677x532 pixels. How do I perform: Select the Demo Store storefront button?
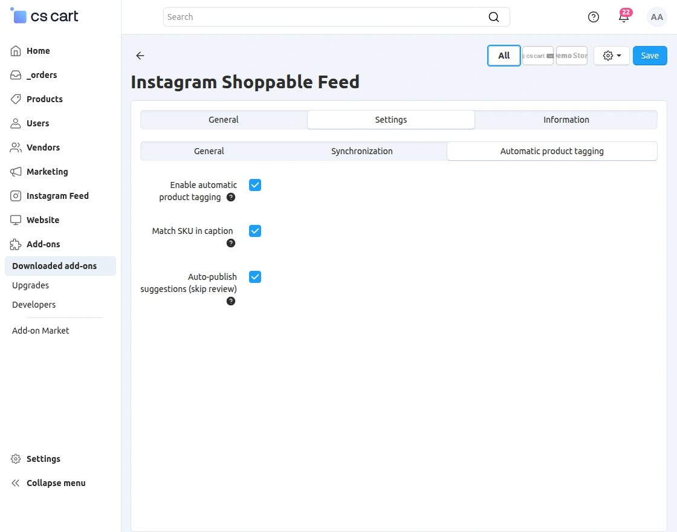pyautogui.click(x=572, y=55)
